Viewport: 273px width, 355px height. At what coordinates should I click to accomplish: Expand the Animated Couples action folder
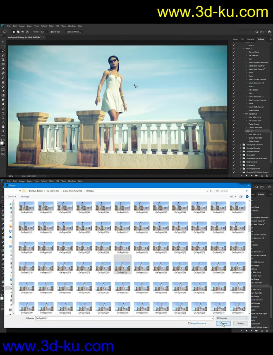(x=241, y=148)
